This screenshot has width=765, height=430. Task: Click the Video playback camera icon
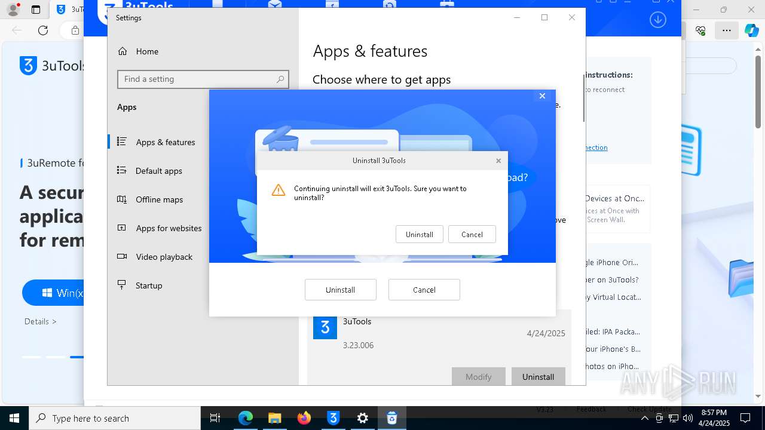coord(122,256)
